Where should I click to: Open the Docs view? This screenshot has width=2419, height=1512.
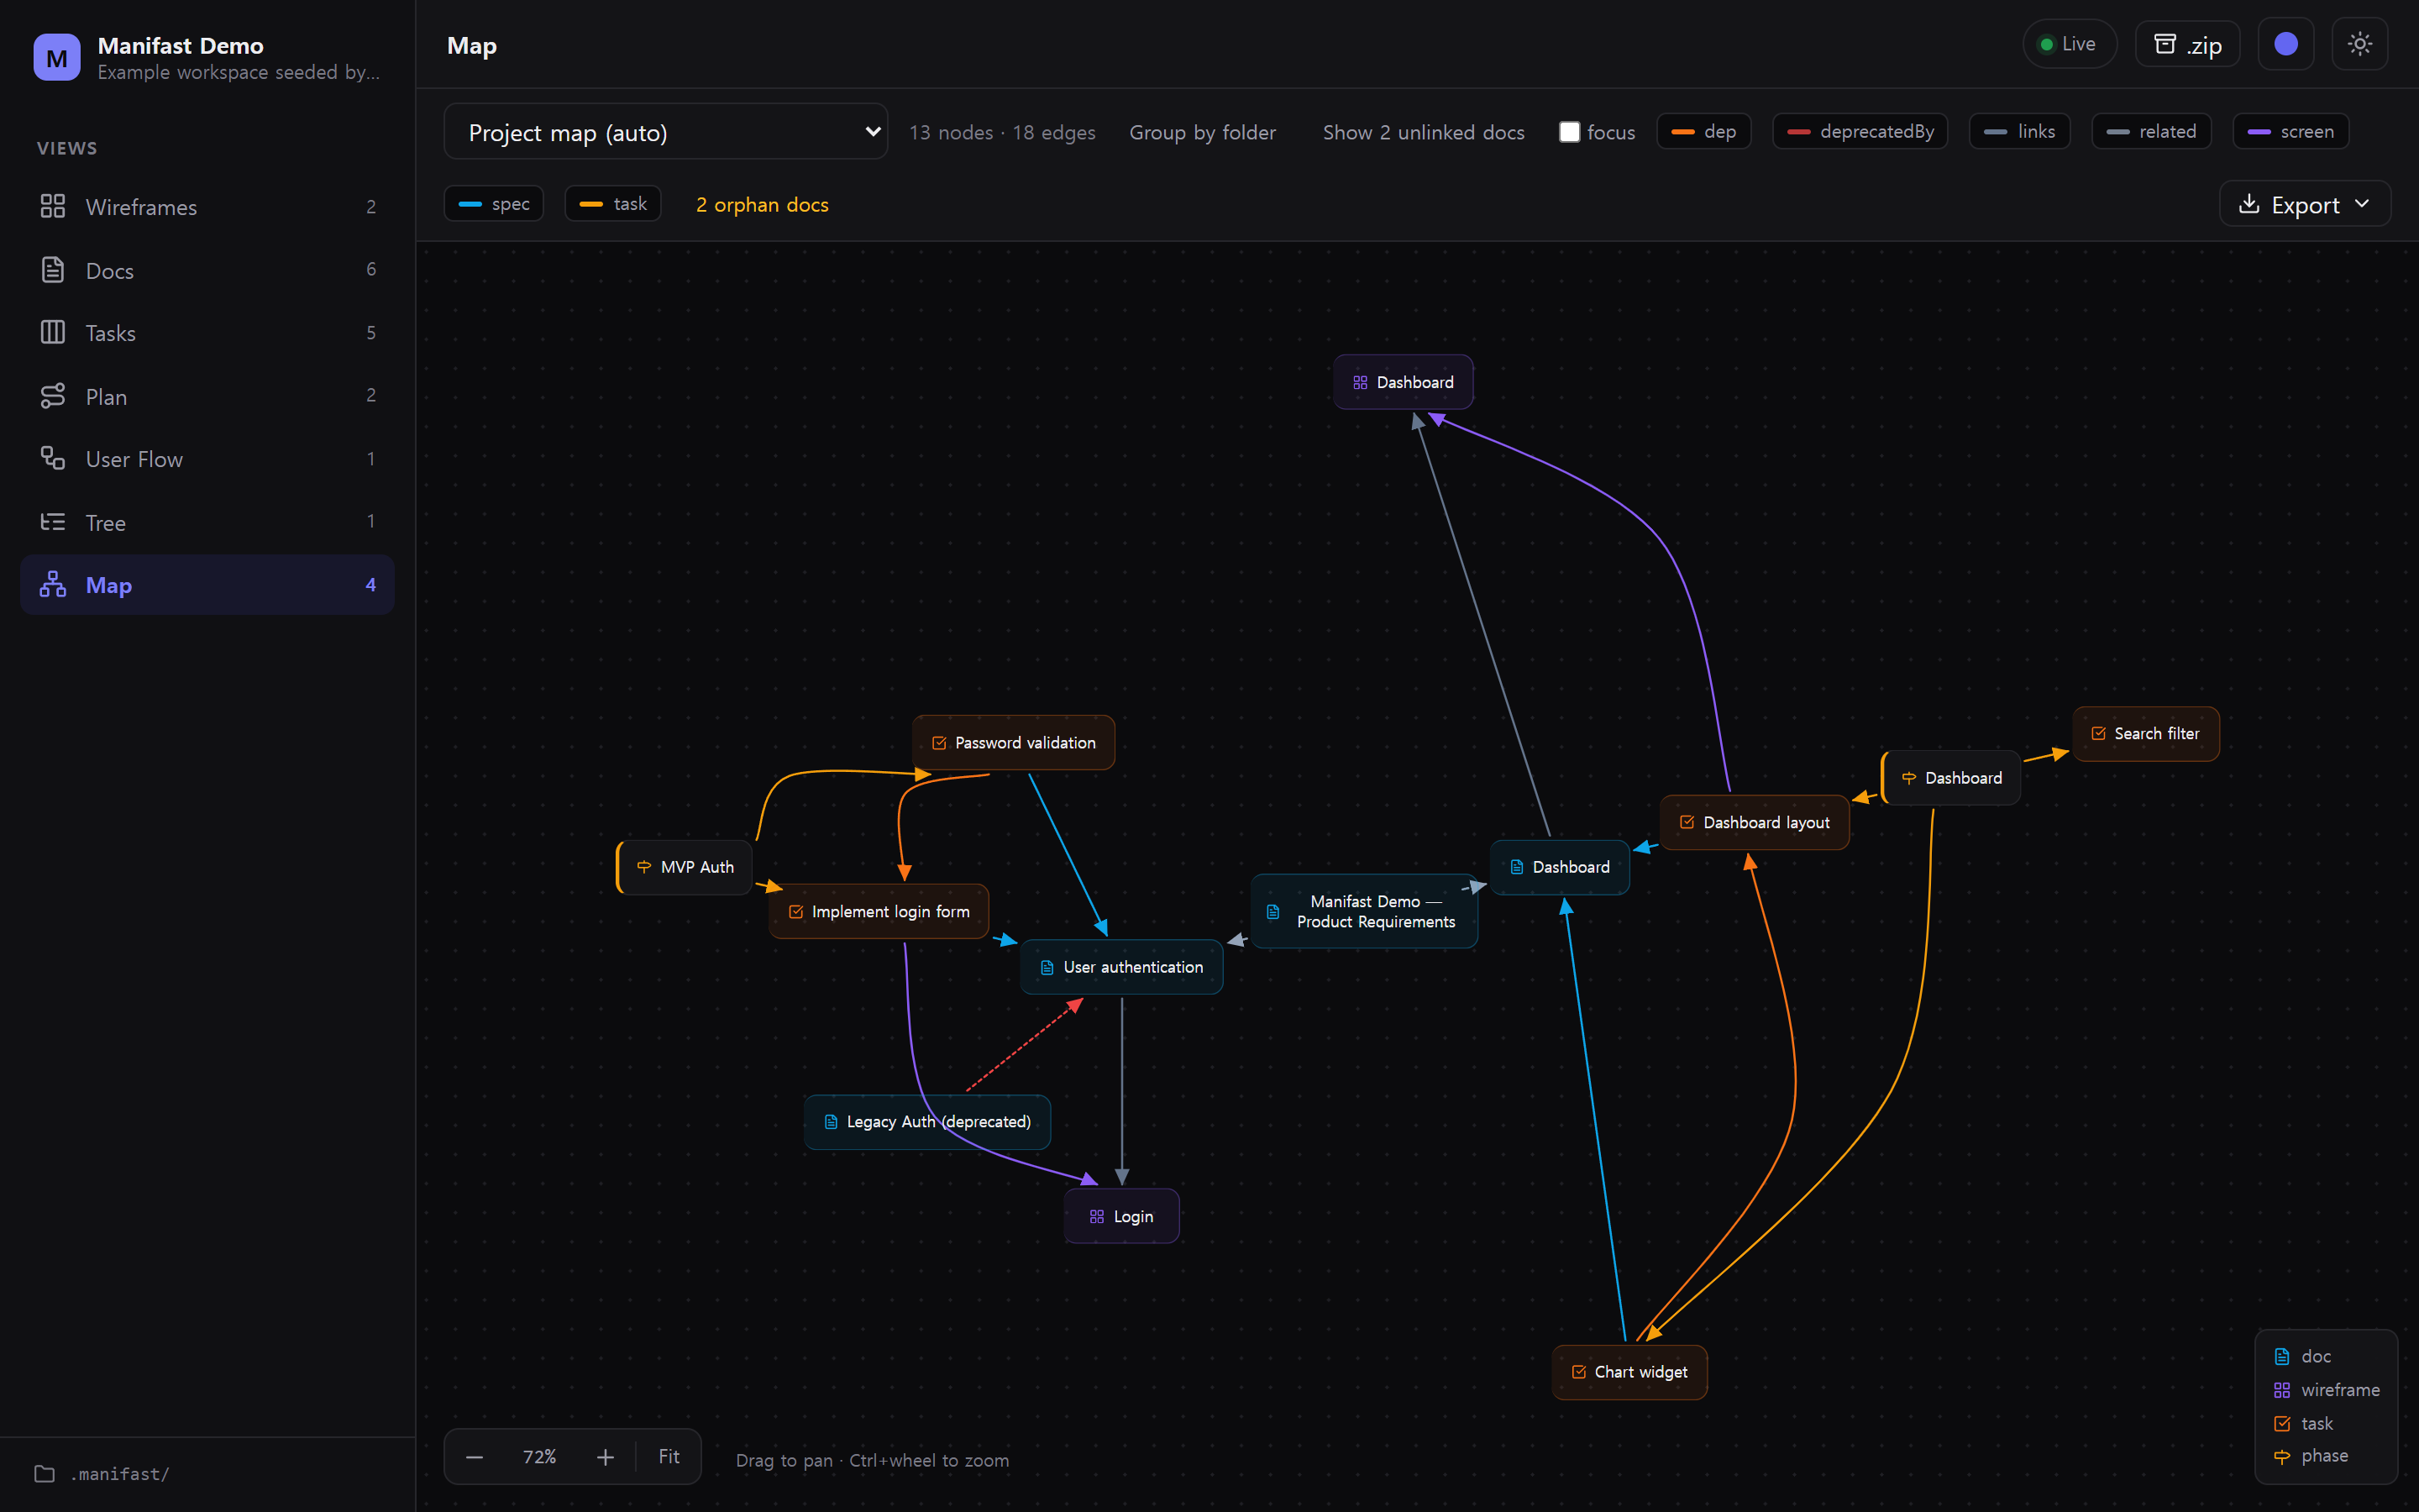[207, 270]
